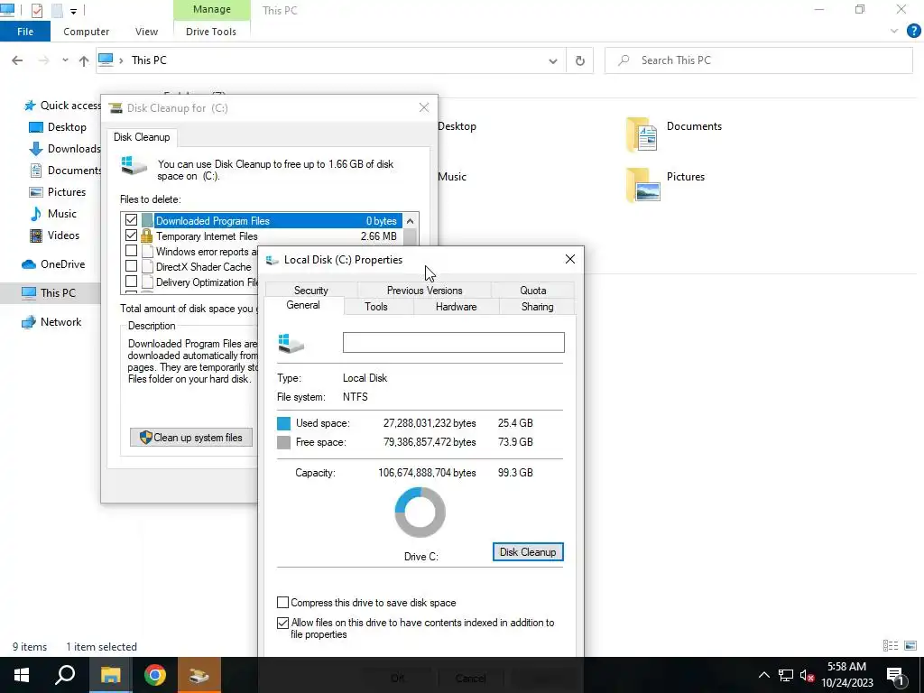Image resolution: width=924 pixels, height=693 pixels.
Task: Click the Disk Cleanup button in Properties
Action: (x=528, y=552)
